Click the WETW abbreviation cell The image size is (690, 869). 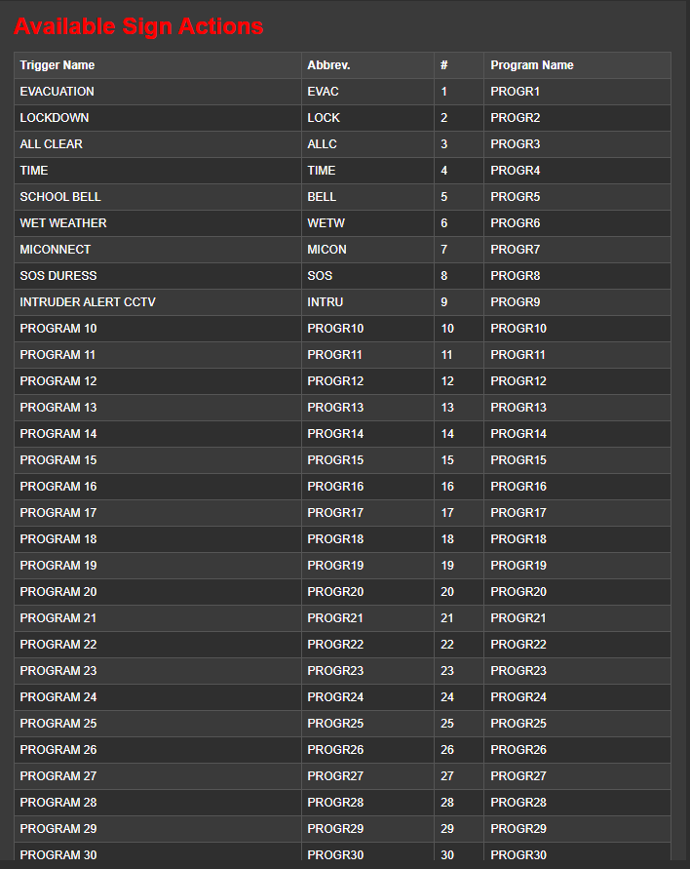coord(326,223)
